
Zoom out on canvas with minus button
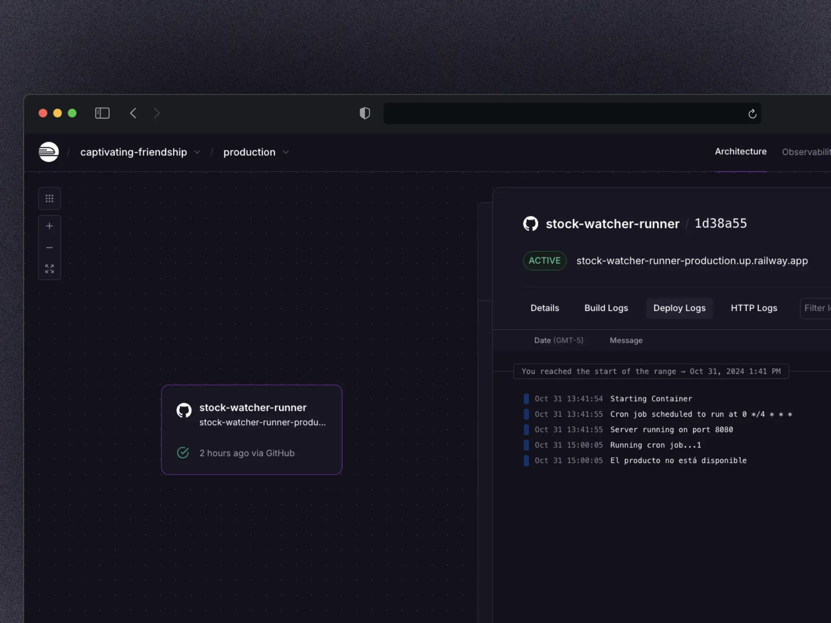click(x=49, y=247)
